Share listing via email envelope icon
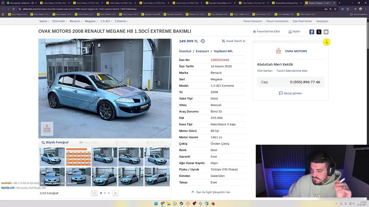369x207 pixels. pyautogui.click(x=326, y=32)
